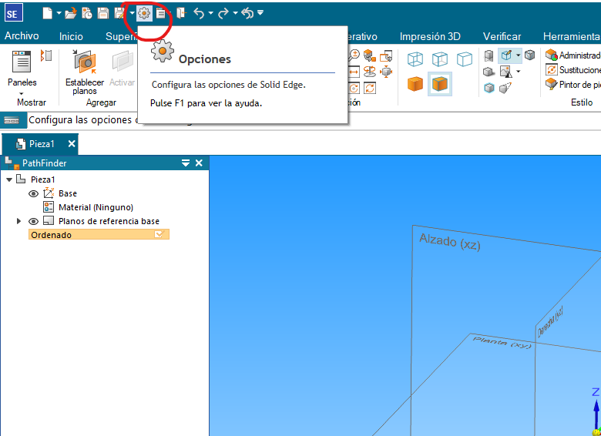Select Material (Ninguno) in PathFinder

(x=96, y=207)
